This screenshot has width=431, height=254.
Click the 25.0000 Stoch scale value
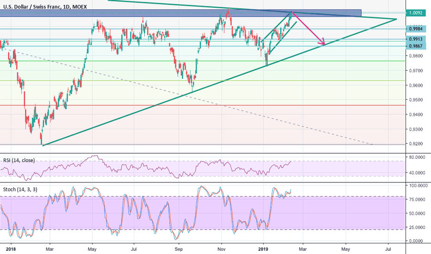pos(417,227)
